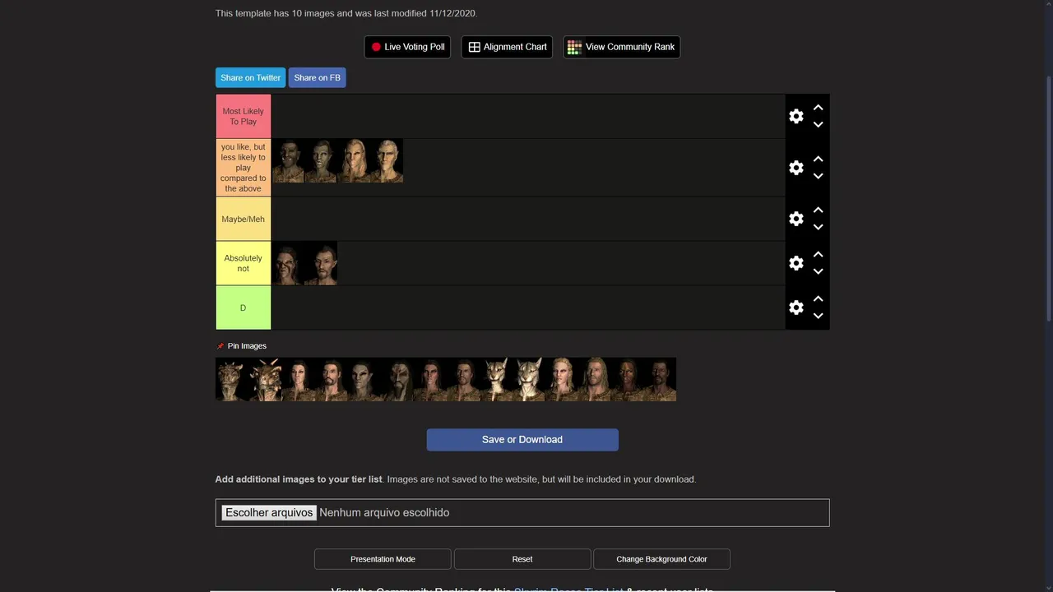Select the Argonian with tall curved horns in pool
This screenshot has height=592, width=1053.
(265, 379)
